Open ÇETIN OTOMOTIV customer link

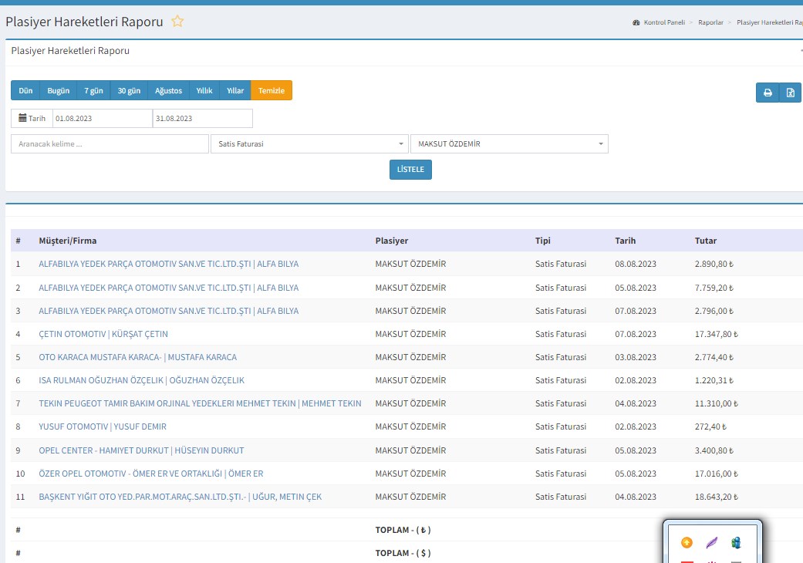(103, 334)
